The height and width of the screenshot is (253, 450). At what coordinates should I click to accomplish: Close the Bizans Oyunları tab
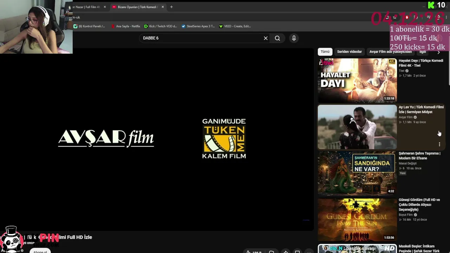[x=163, y=7]
